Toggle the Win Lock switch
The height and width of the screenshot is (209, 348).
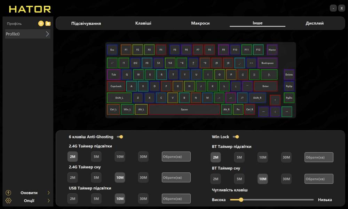[x=236, y=137]
